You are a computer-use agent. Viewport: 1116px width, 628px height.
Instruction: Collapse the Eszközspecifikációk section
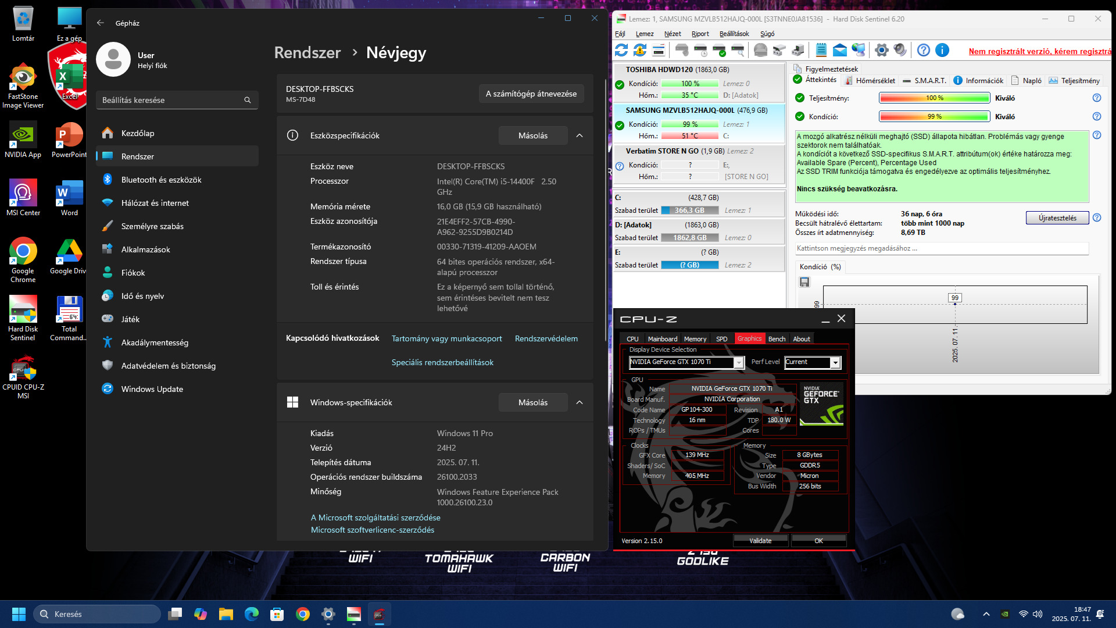[580, 135]
